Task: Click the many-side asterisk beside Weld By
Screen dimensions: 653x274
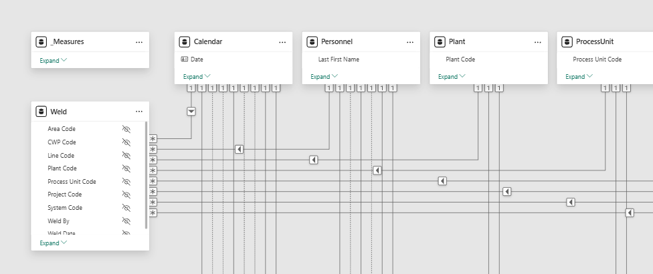Action: point(153,213)
